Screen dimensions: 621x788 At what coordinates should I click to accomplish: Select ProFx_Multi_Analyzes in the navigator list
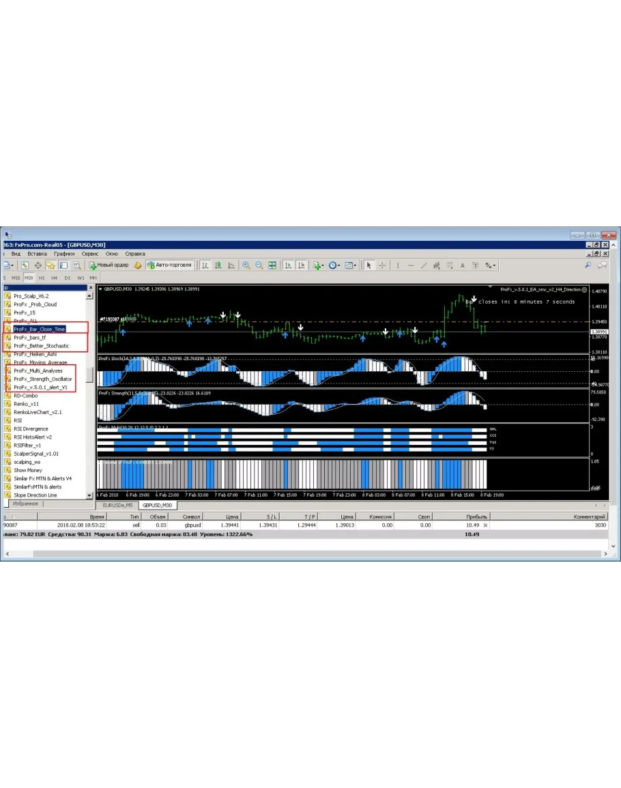tap(38, 370)
